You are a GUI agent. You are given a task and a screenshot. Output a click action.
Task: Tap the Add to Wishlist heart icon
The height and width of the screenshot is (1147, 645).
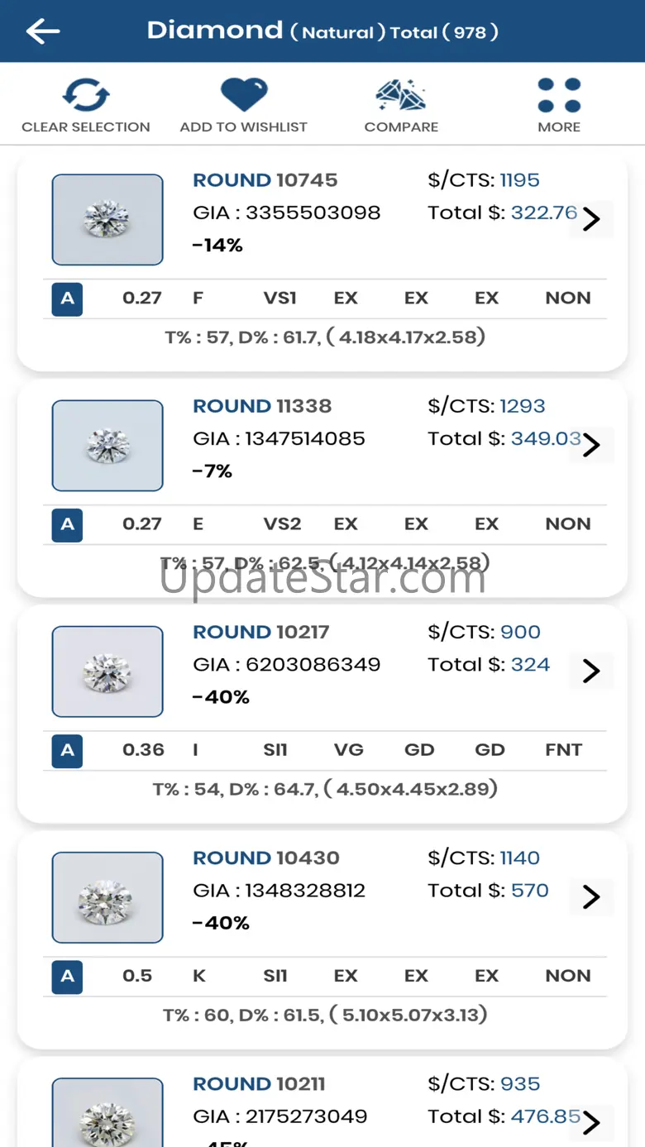click(243, 94)
